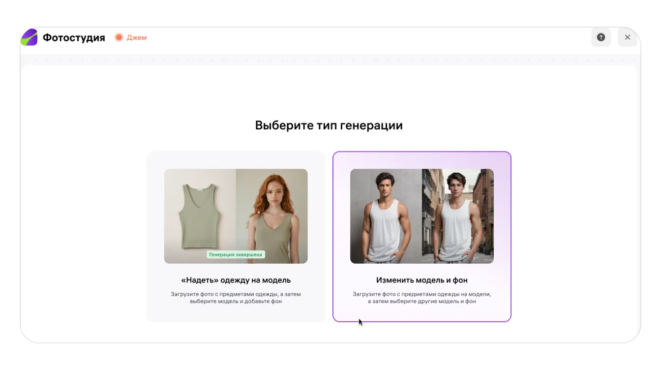Select the Изменить модель и фон card
This screenshot has width=661, height=370.
pyautogui.click(x=421, y=236)
